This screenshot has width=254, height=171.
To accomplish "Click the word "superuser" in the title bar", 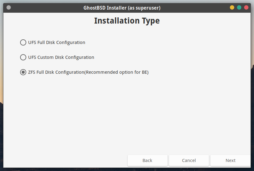I will (x=147, y=8).
